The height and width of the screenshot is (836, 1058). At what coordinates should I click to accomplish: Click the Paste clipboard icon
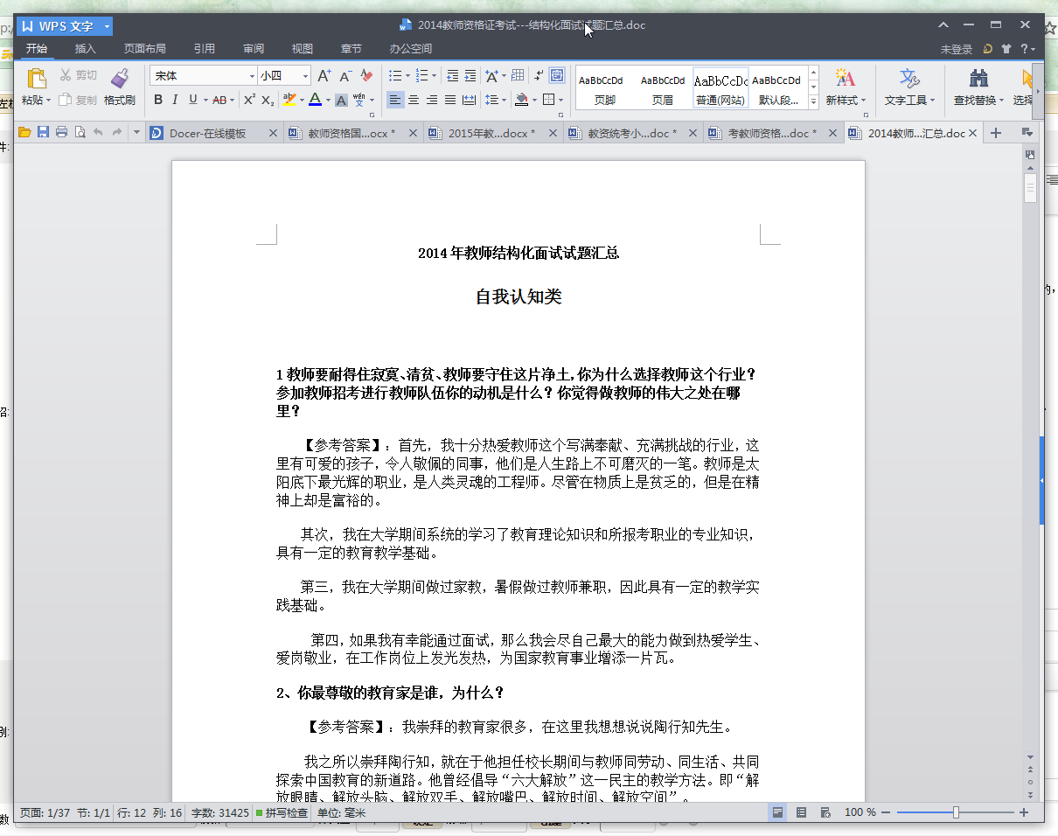coord(36,79)
